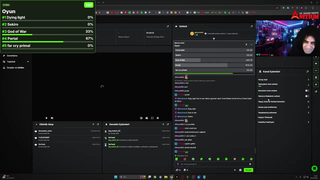Screen dimensions: 320x180
Task: Select the red emote in the emote row
Action: 185,159
